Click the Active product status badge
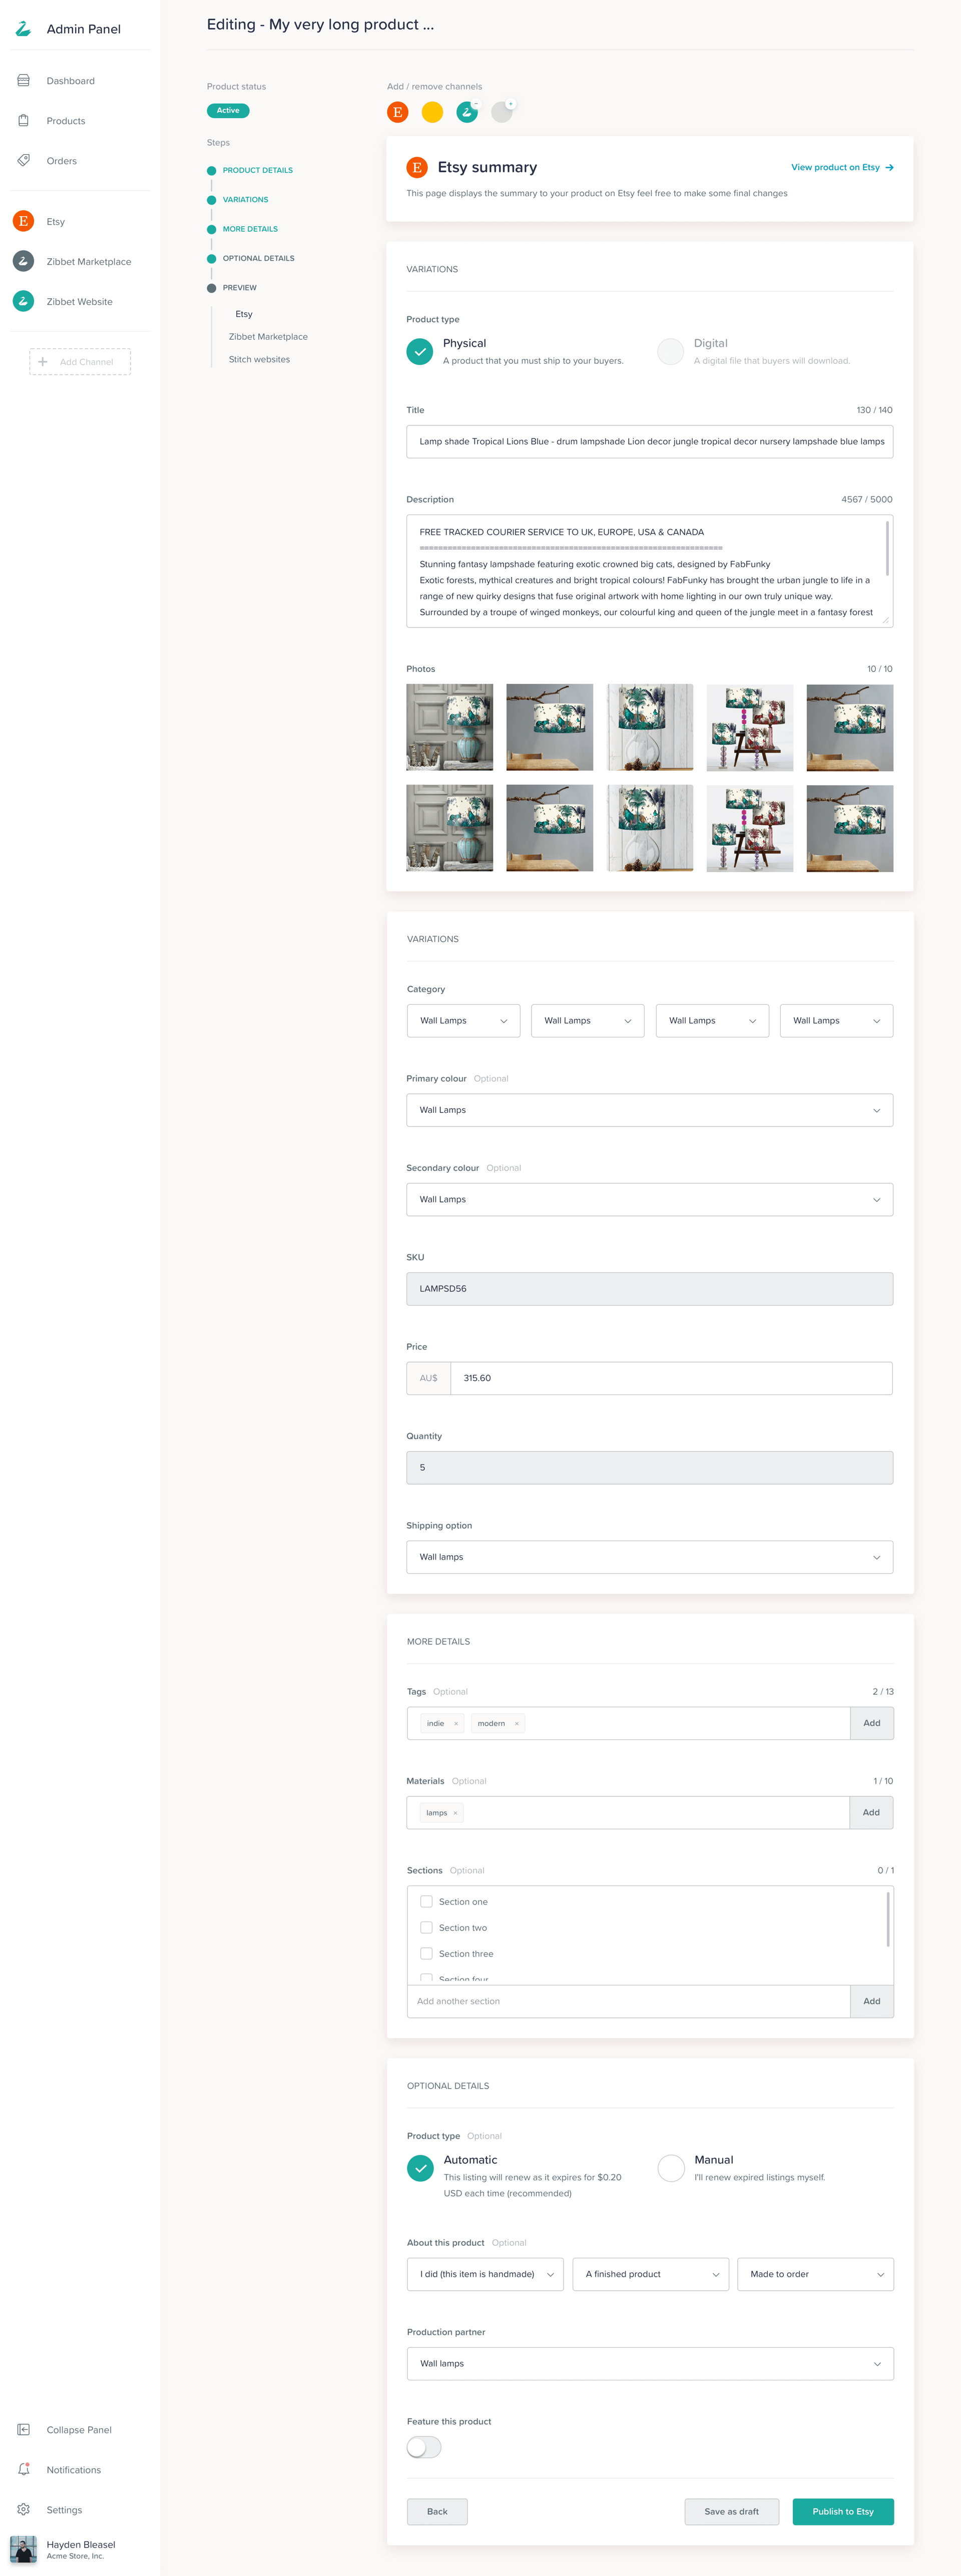Screen dimensions: 961x2576 (x=228, y=110)
